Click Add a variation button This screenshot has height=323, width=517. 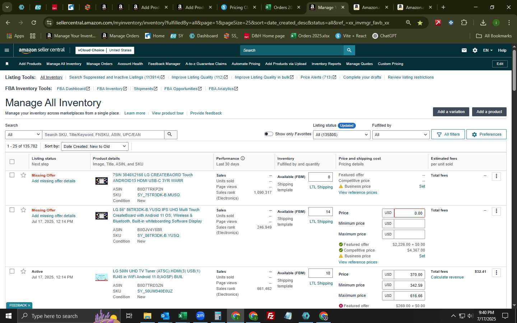(x=451, y=112)
